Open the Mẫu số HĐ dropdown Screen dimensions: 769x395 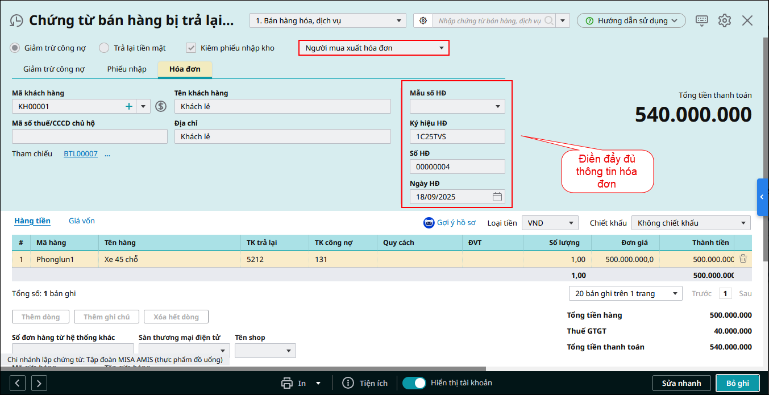coord(497,106)
